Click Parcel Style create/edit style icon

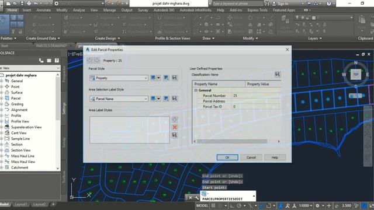153,78
